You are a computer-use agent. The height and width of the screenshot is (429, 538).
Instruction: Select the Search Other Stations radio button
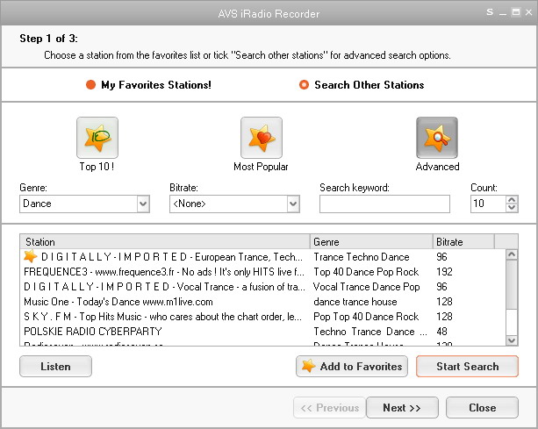pos(304,85)
